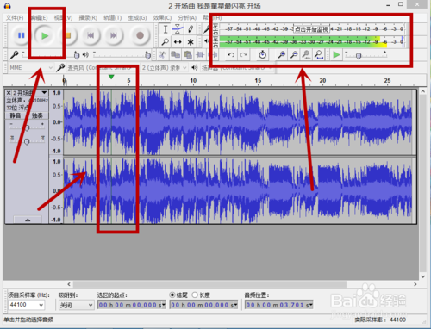Click the Undo arrow icon

(x=231, y=54)
